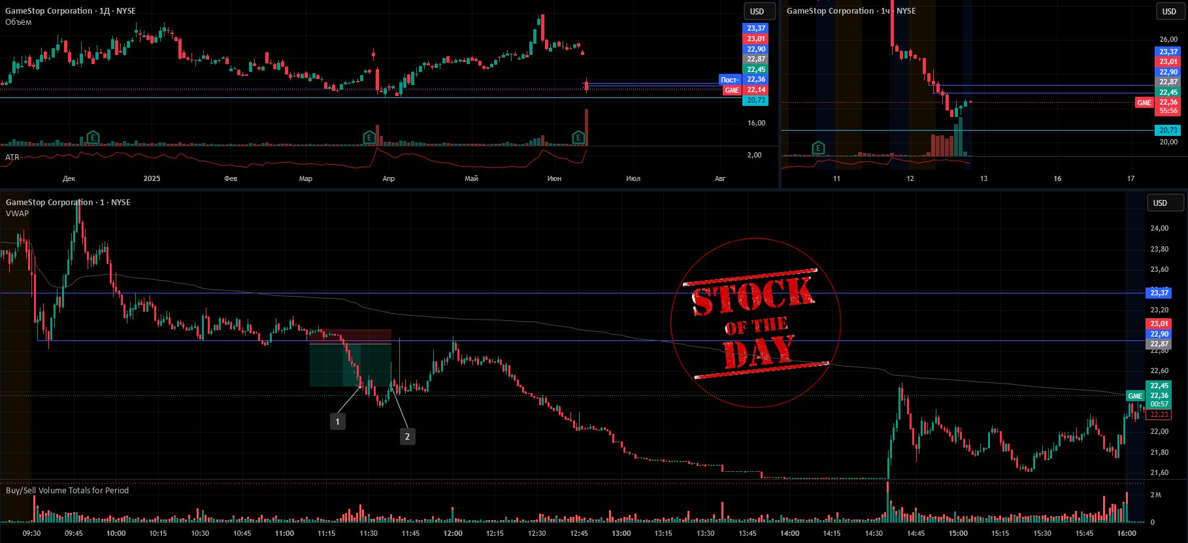Screen dimensions: 1188x543
Task: Select the VWAP indicator label
Action: pos(18,213)
